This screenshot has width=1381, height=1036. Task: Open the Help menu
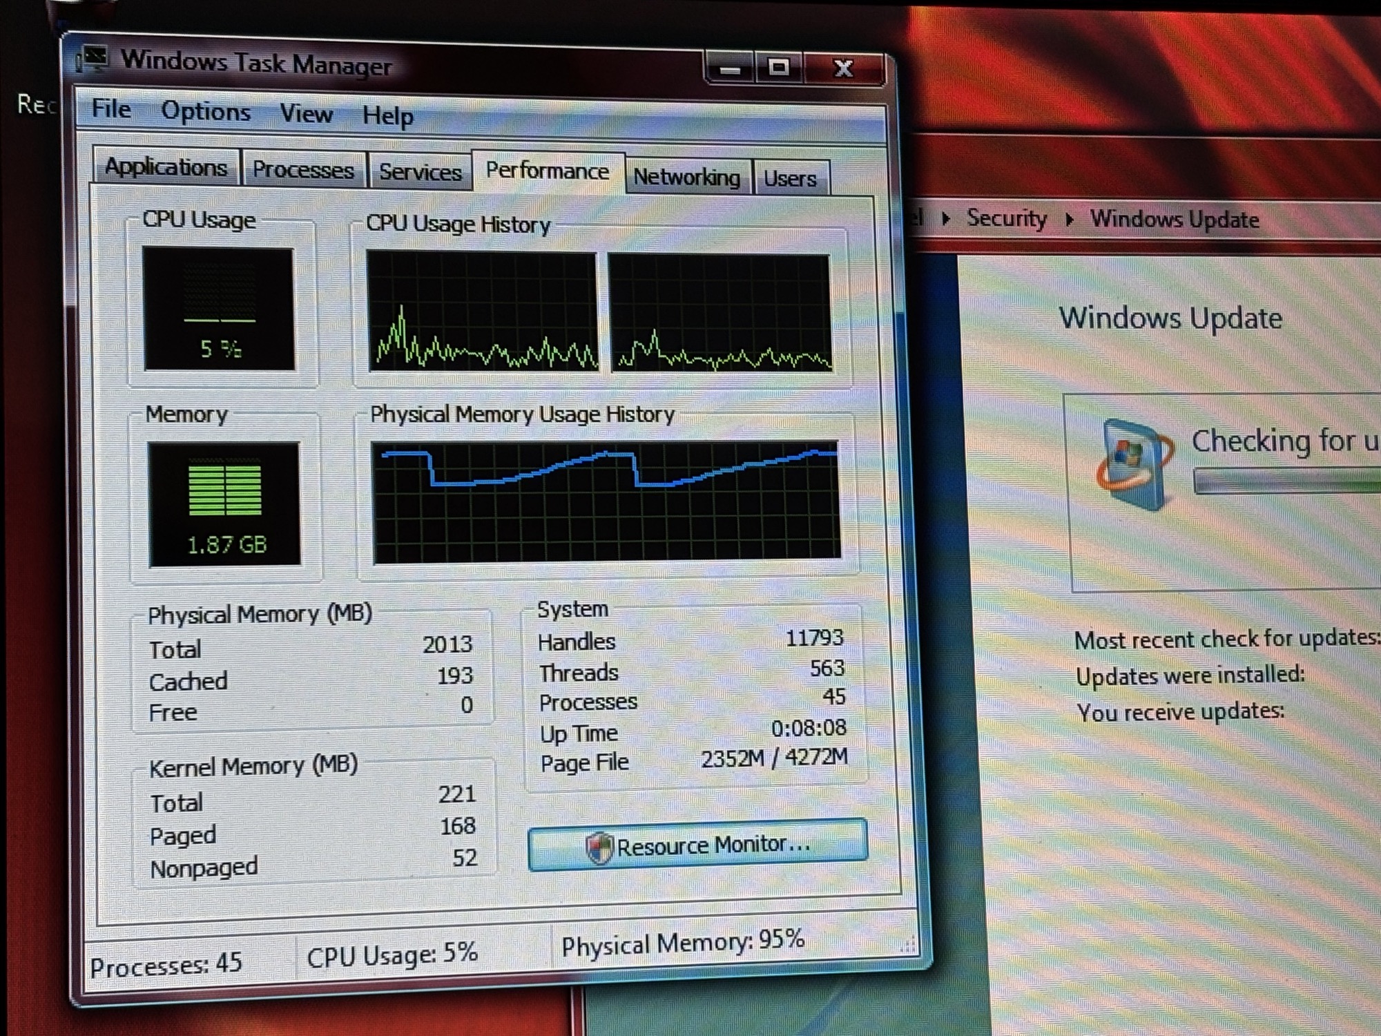coord(388,116)
